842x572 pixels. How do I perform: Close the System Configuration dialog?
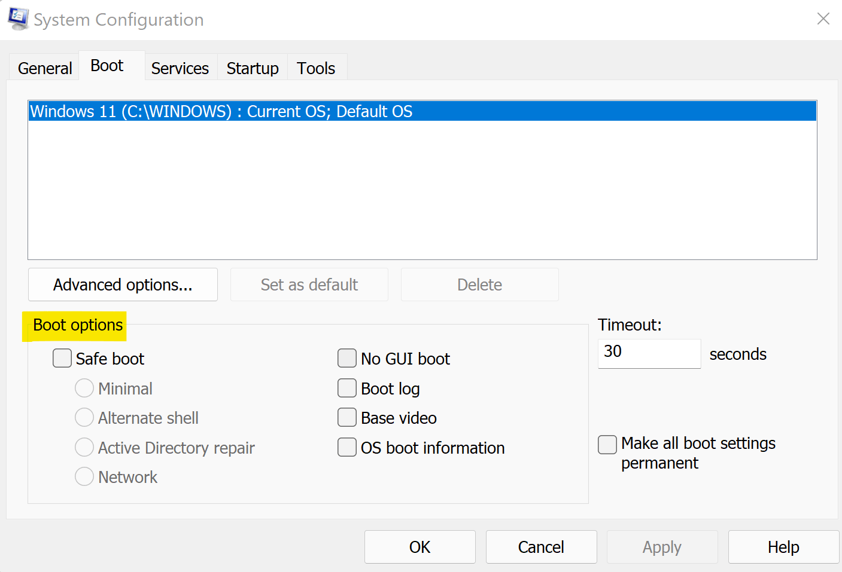click(823, 19)
